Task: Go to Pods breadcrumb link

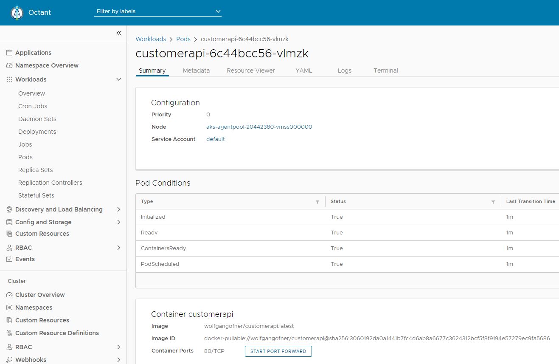Action: point(183,39)
